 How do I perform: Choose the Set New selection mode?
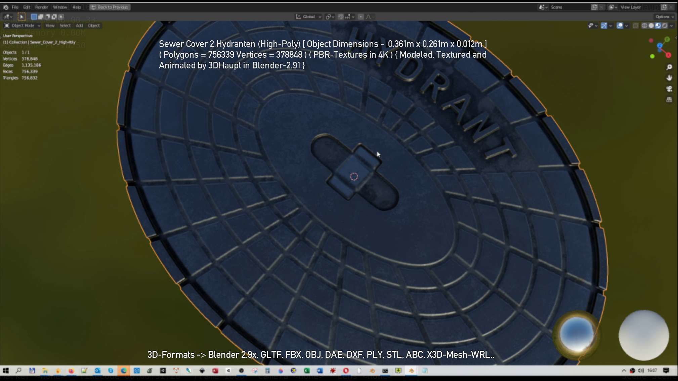click(x=34, y=16)
